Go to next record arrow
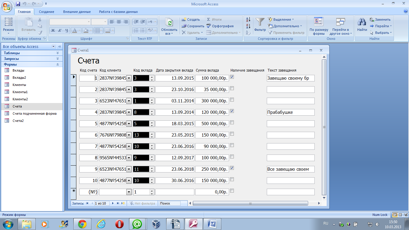Viewport: 409px width, 230px height. point(113,203)
